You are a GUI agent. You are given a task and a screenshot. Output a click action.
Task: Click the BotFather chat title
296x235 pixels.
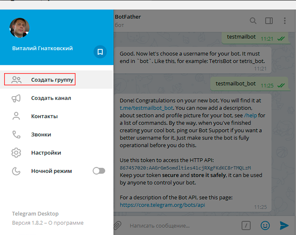pos(128,17)
